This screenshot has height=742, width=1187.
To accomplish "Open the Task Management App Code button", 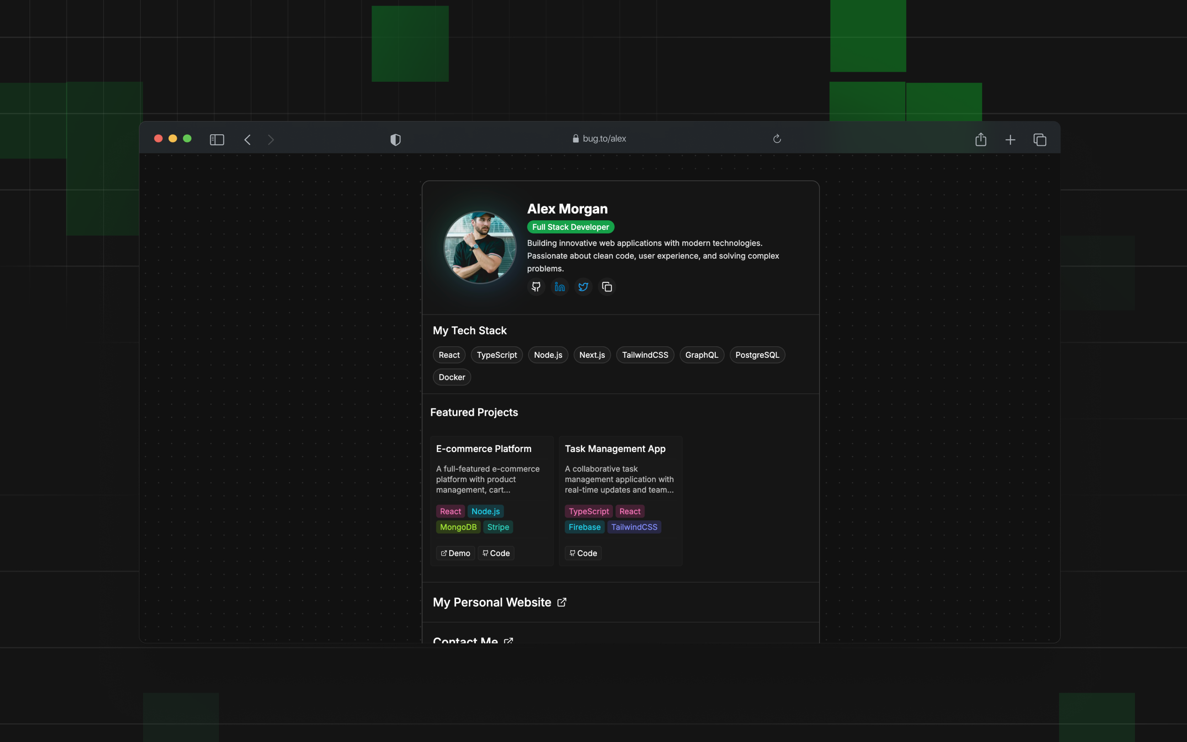I will tap(583, 553).
